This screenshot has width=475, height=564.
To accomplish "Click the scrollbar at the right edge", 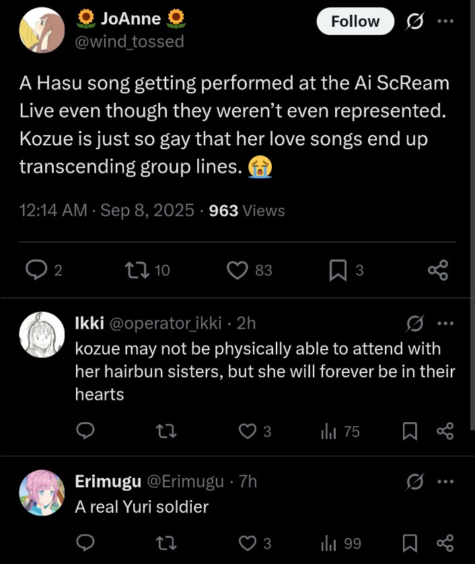I will click(472, 215).
